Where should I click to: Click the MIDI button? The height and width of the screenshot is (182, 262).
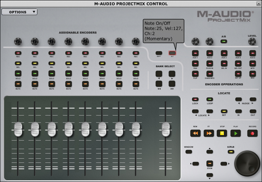click(x=252, y=74)
